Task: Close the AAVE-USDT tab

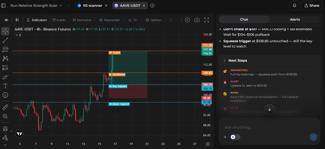Action: (x=144, y=5)
